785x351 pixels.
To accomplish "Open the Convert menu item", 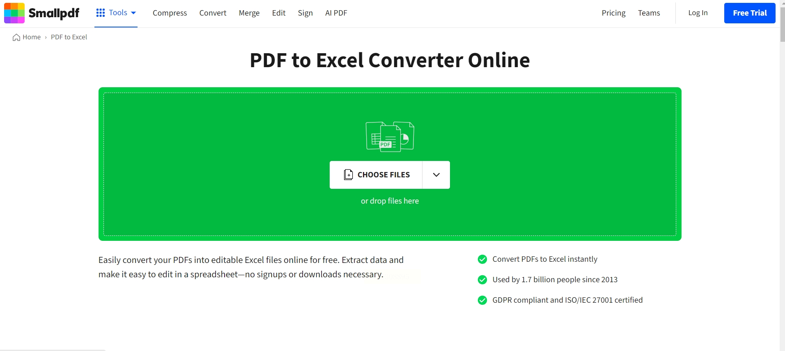I will click(x=213, y=13).
